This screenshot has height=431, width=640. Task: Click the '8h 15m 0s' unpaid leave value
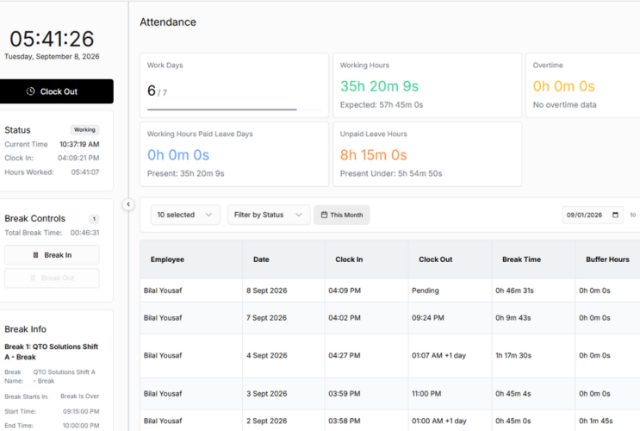[x=374, y=155]
